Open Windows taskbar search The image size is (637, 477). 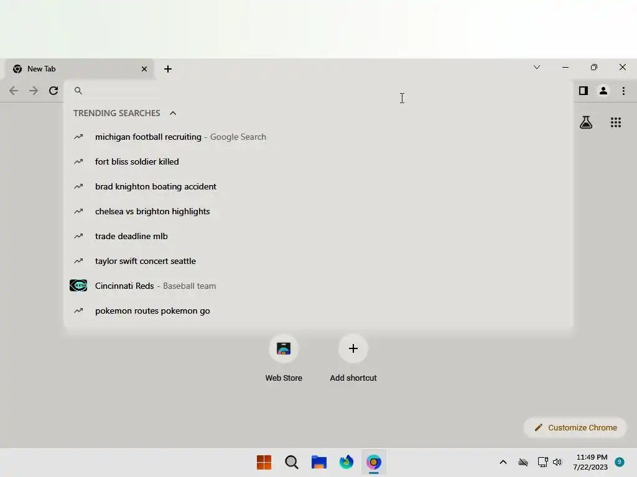point(291,462)
